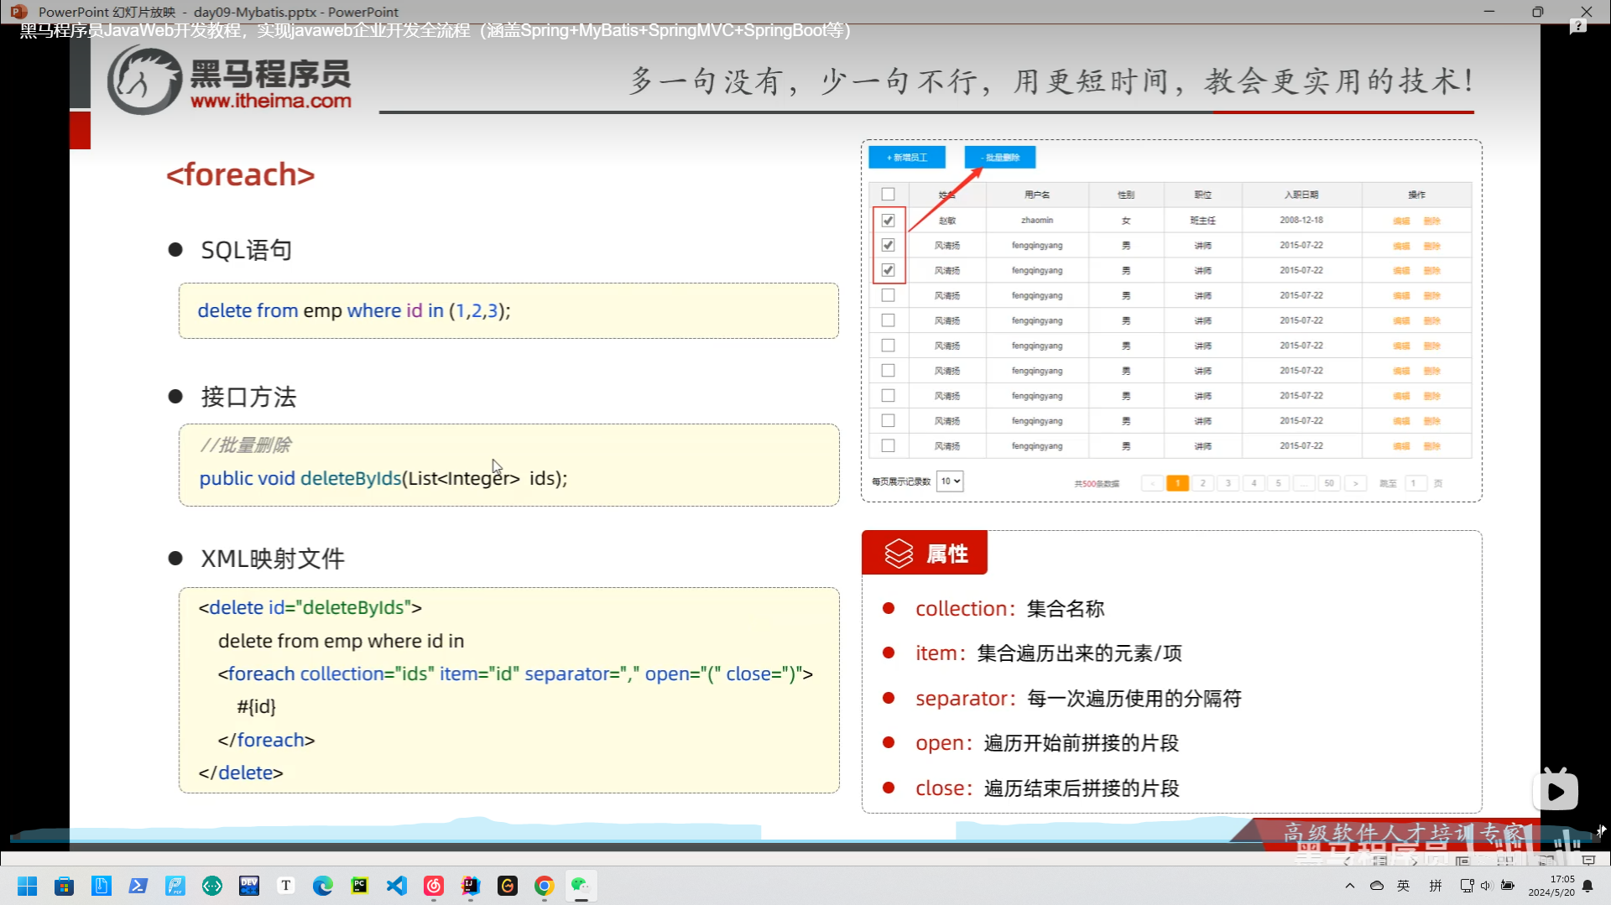Open the black and orange G app icon
Viewport: 1611px width, 905px height.
point(508,886)
